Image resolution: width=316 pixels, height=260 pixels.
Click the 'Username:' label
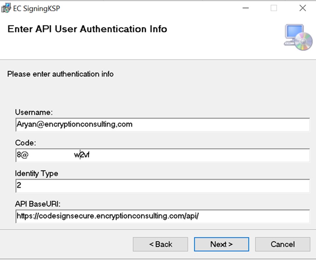(34, 112)
